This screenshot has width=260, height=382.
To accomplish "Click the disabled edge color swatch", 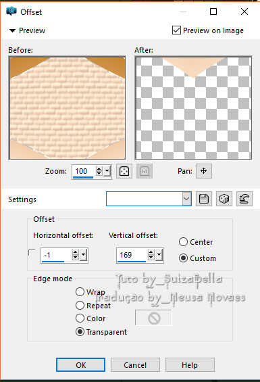I will point(153,318).
